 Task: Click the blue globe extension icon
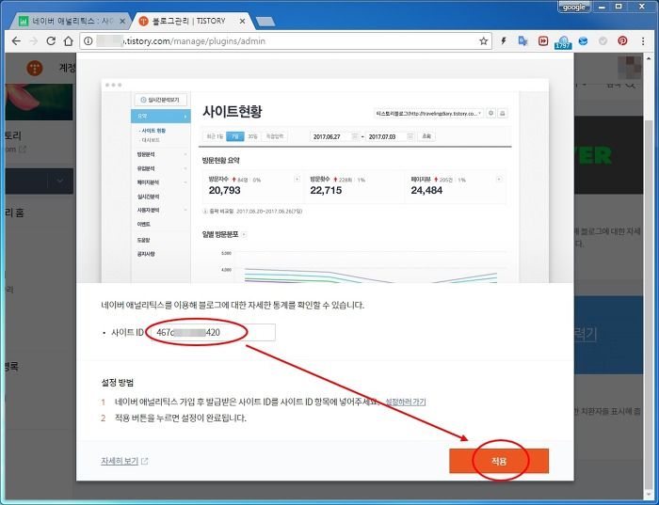point(583,41)
